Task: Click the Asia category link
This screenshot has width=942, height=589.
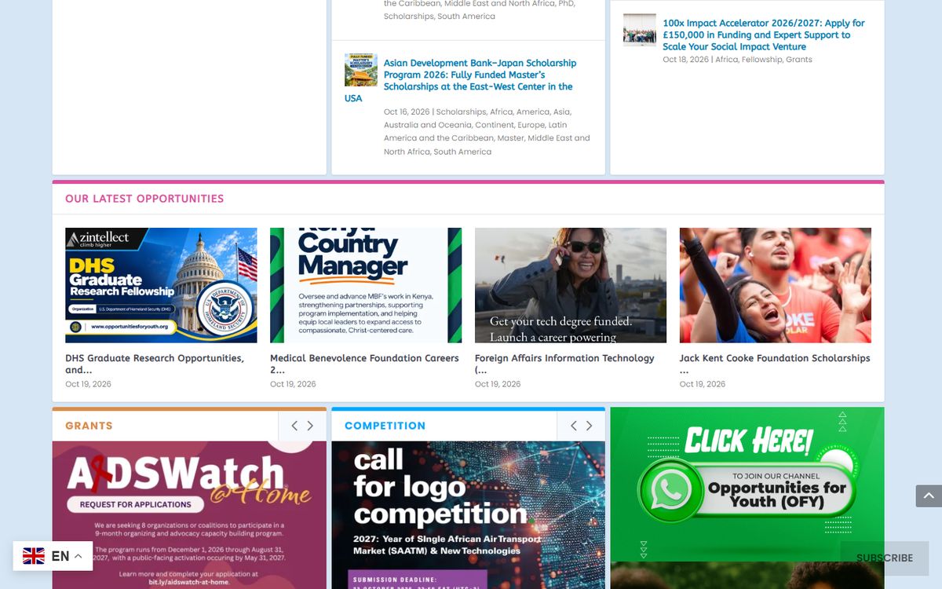Action: (x=561, y=112)
